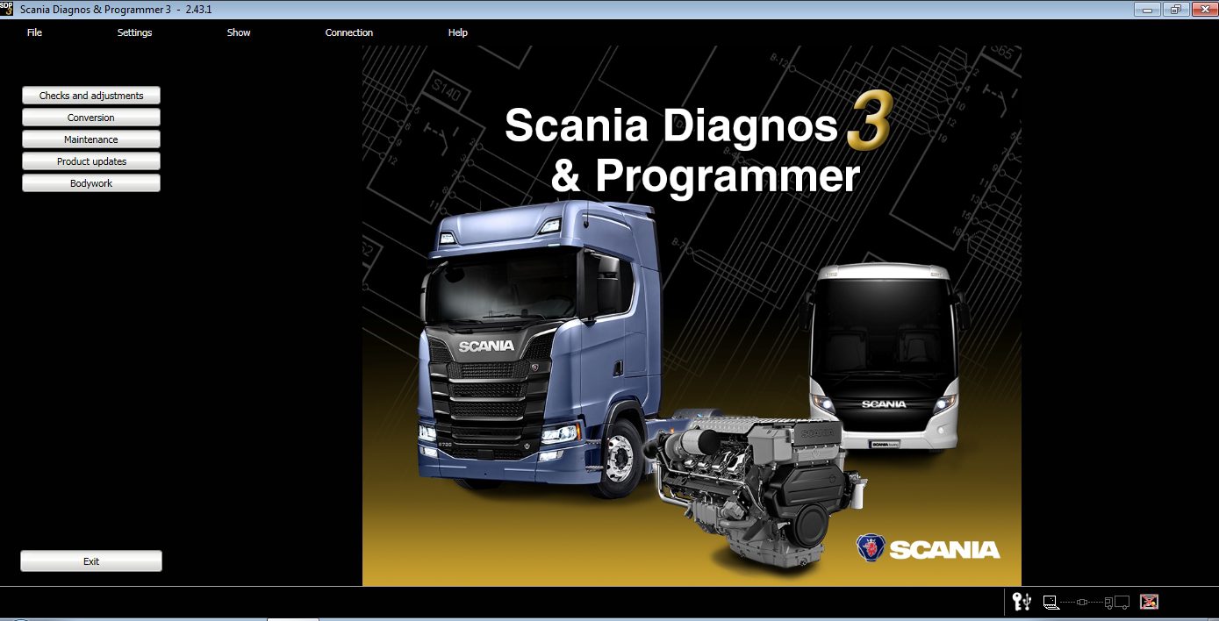Open the File menu
This screenshot has width=1219, height=621.
(x=33, y=32)
